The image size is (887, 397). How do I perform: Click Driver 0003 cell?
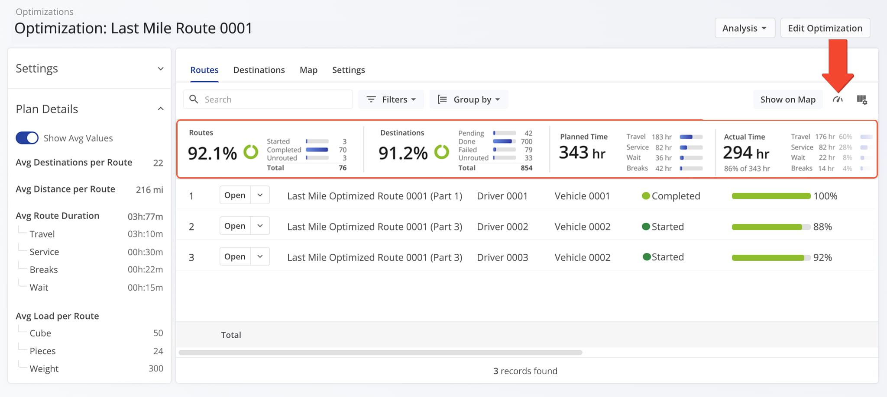pyautogui.click(x=502, y=257)
